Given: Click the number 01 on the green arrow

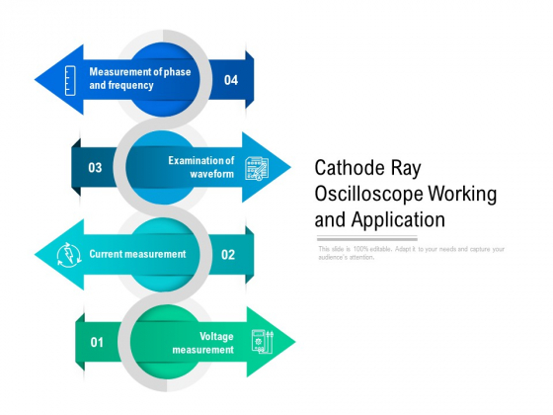Looking at the screenshot, I should point(97,342).
